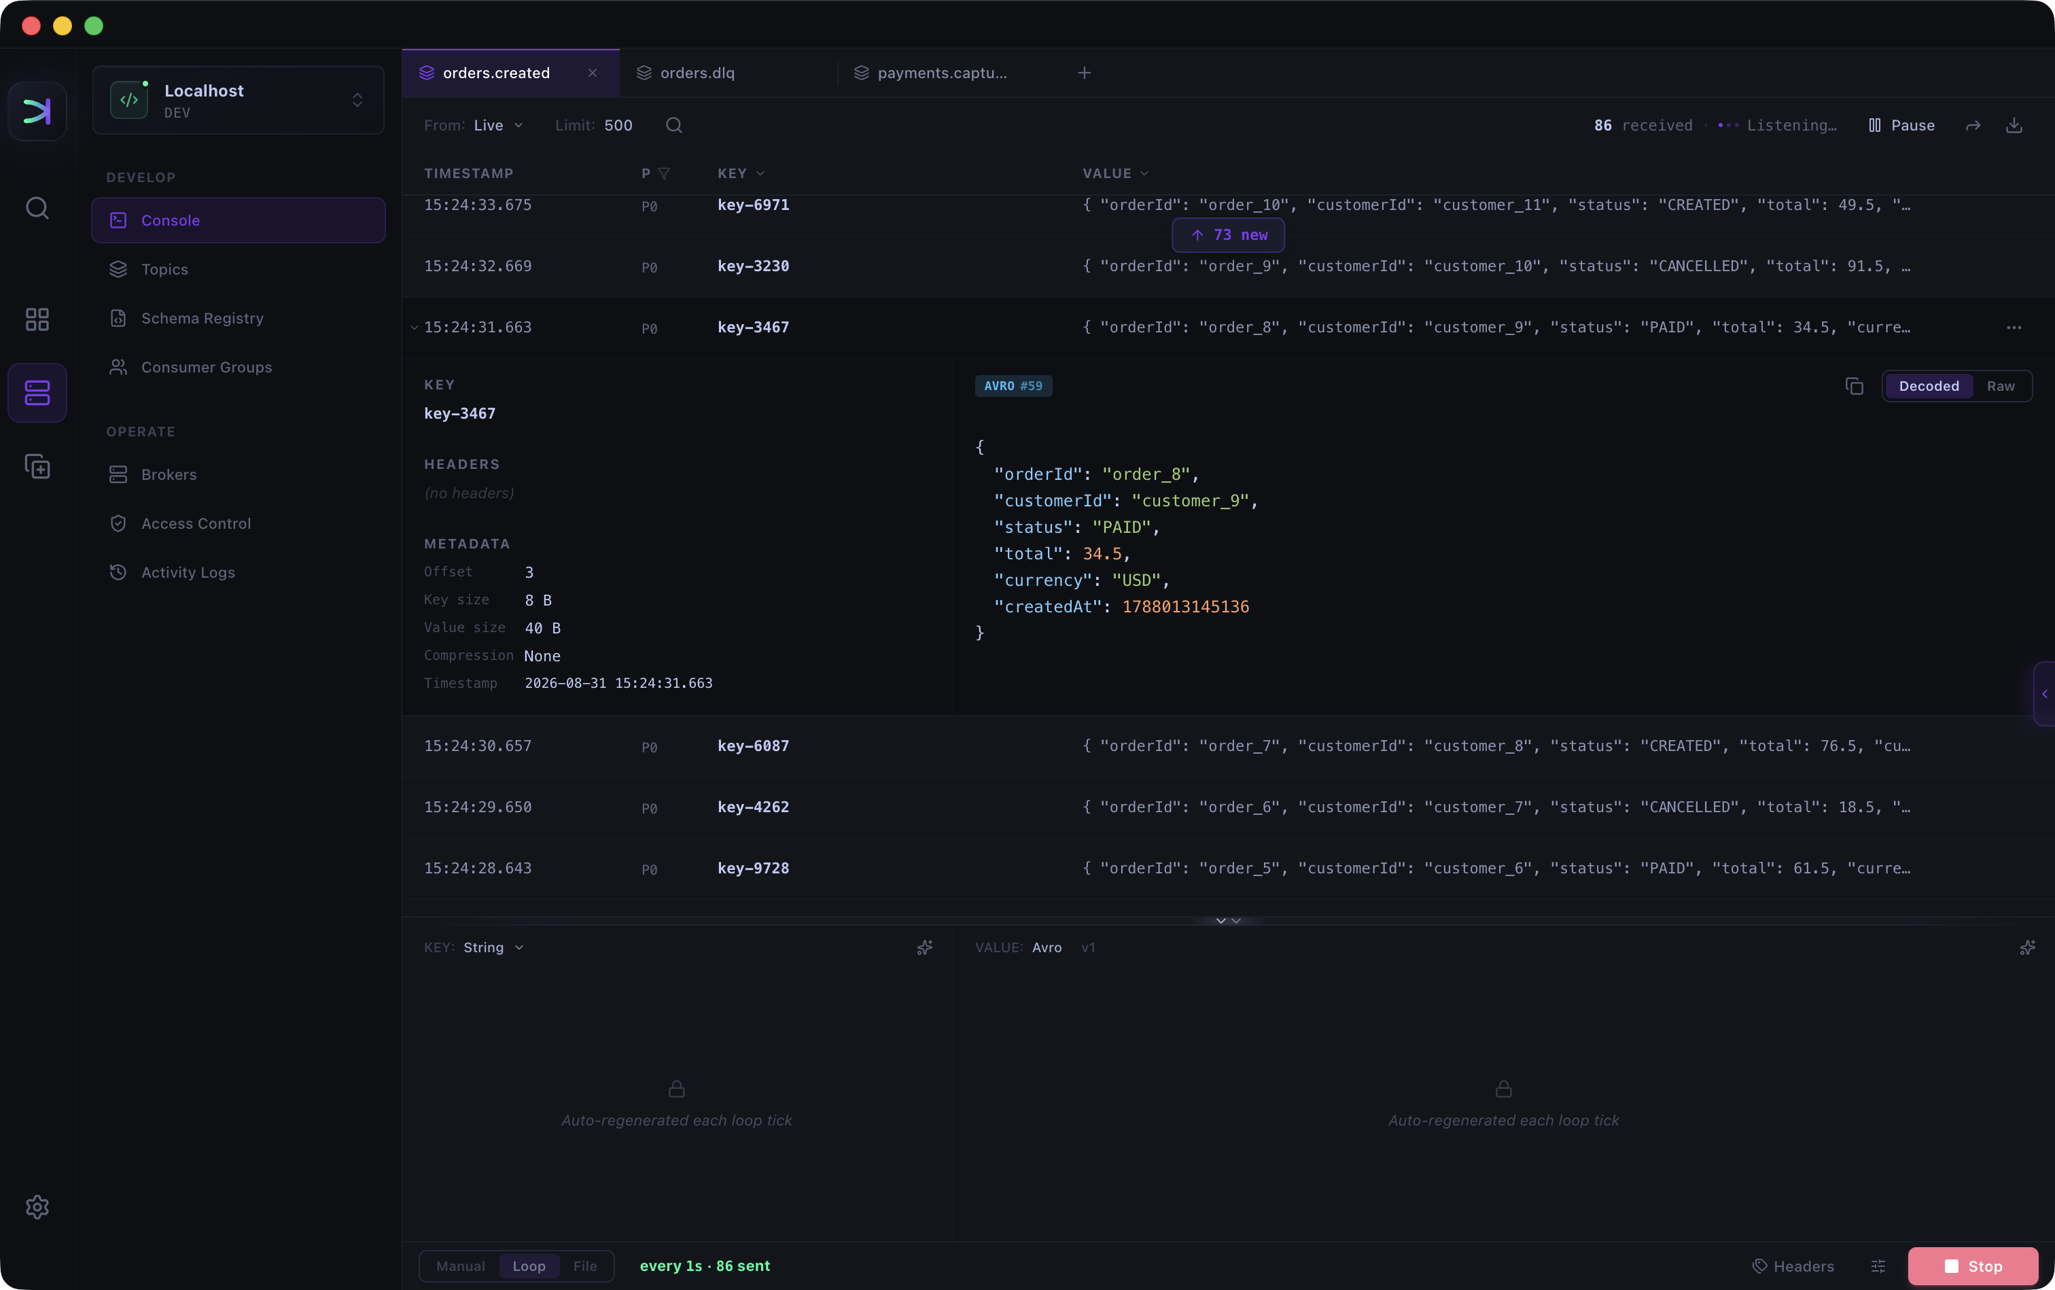
Task: Click the createdAt value 1788013145136
Action: [1186, 608]
